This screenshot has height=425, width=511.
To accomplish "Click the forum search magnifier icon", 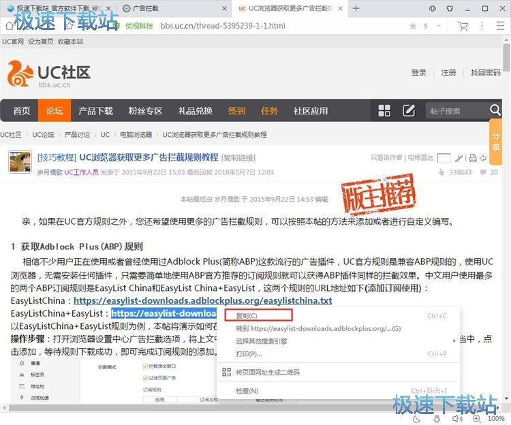I will (x=495, y=110).
